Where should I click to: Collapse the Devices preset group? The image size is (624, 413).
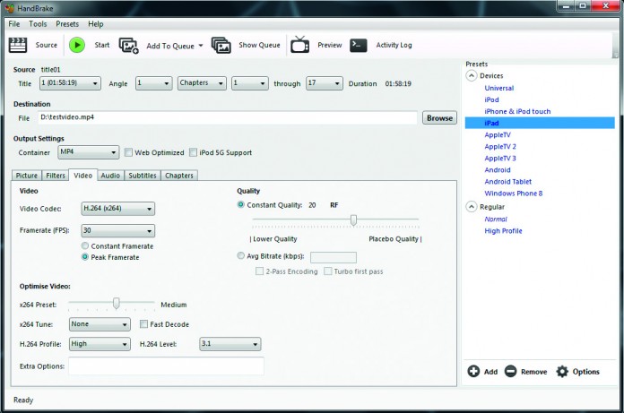[x=472, y=76]
